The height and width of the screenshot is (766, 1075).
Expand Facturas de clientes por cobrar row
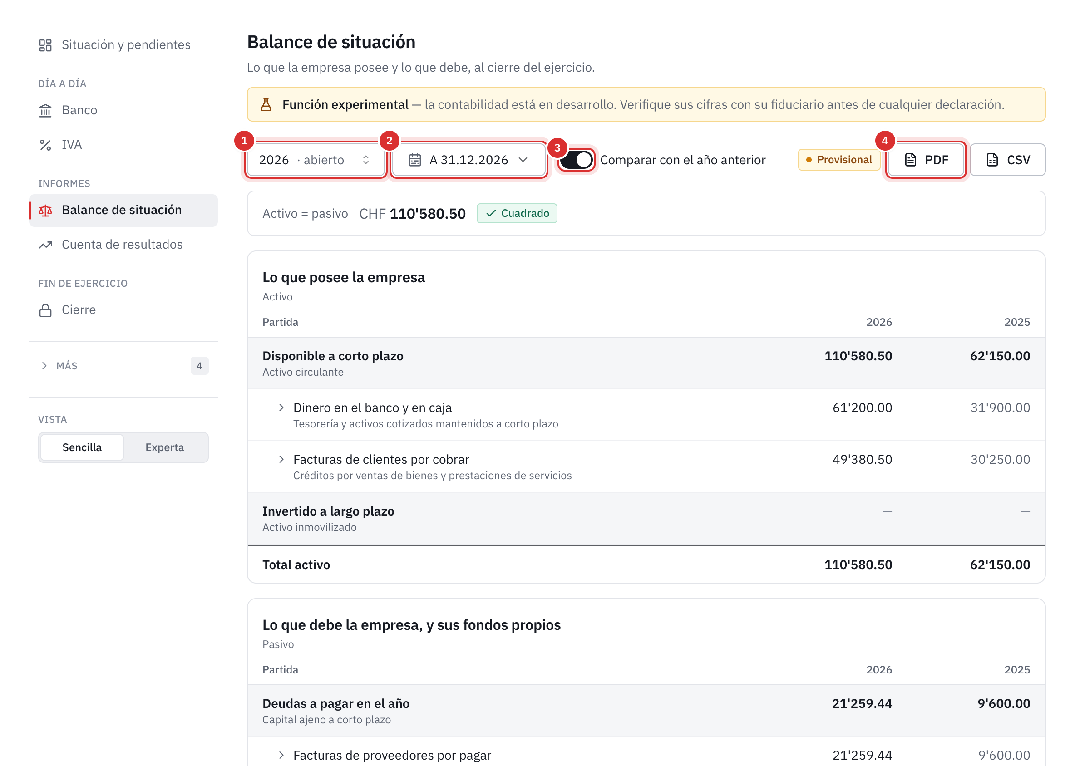pos(281,459)
